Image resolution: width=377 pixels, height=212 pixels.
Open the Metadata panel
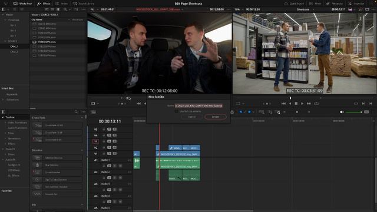tap(335, 4)
